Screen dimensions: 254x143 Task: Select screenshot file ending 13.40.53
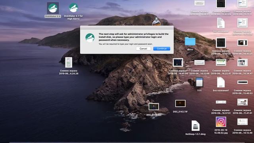tap(242, 82)
